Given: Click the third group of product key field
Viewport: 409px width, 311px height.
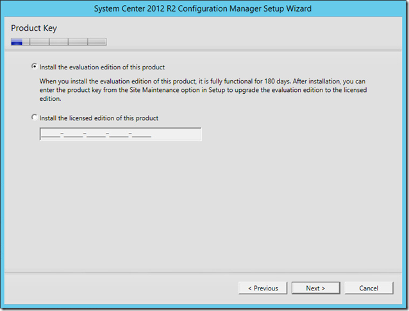Looking at the screenshot, I should point(96,134).
